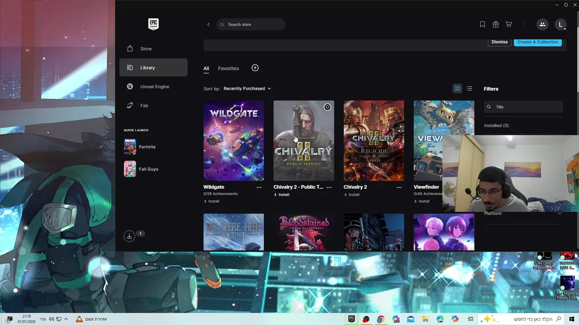
Task: Launch Fortnite from Quick Launch
Action: (x=140, y=147)
